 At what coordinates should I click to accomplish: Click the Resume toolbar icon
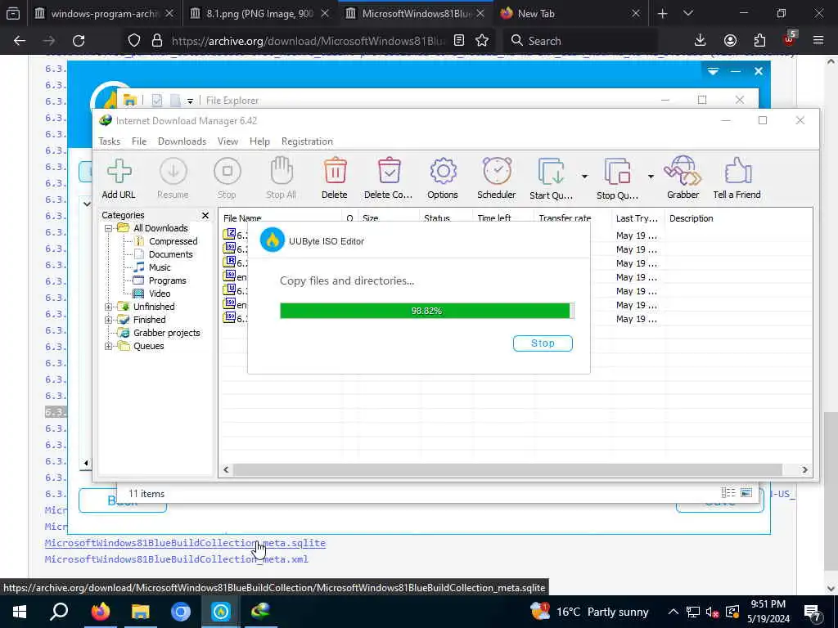pos(173,178)
